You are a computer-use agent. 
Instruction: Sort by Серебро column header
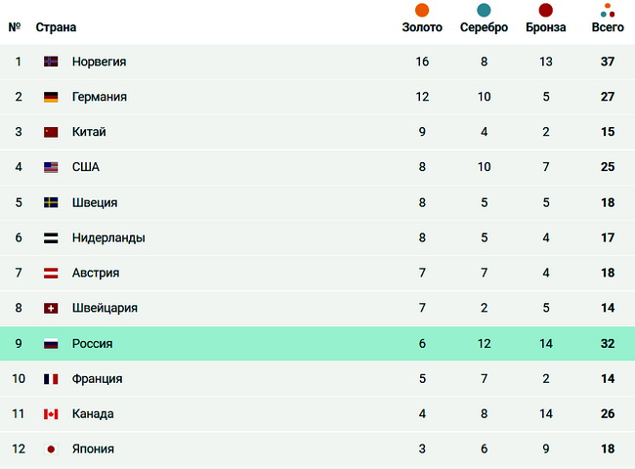[x=484, y=27]
